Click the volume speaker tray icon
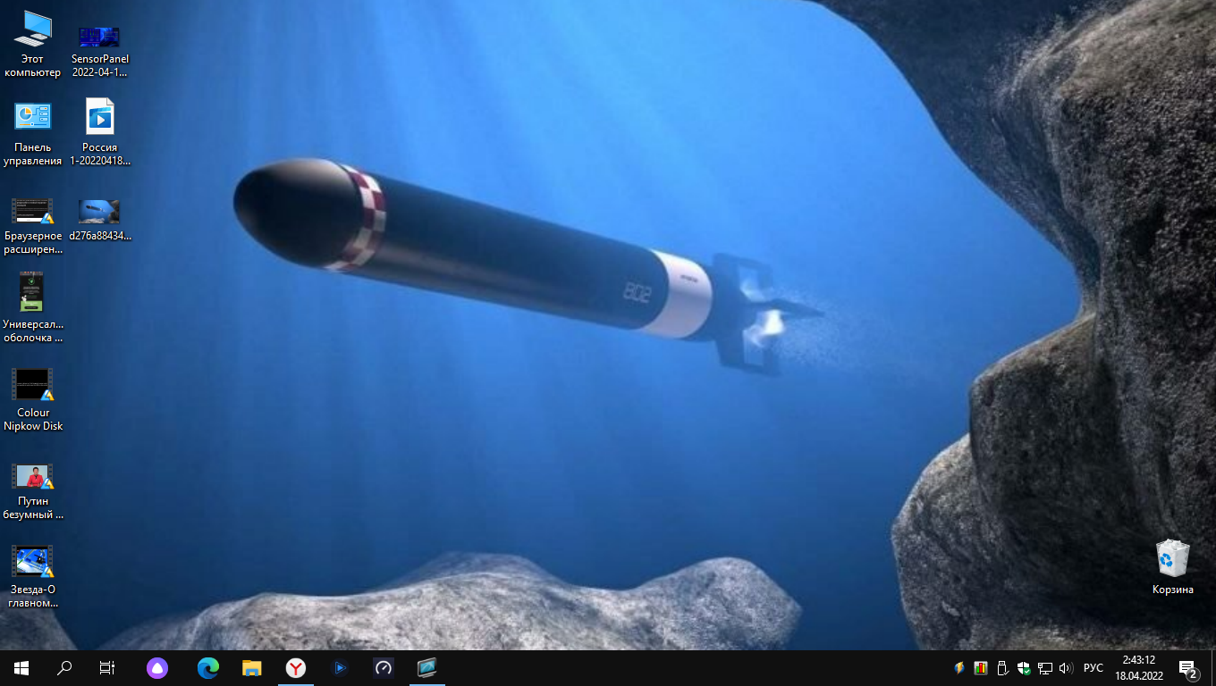Viewport: 1216px width, 686px height. (x=1065, y=668)
